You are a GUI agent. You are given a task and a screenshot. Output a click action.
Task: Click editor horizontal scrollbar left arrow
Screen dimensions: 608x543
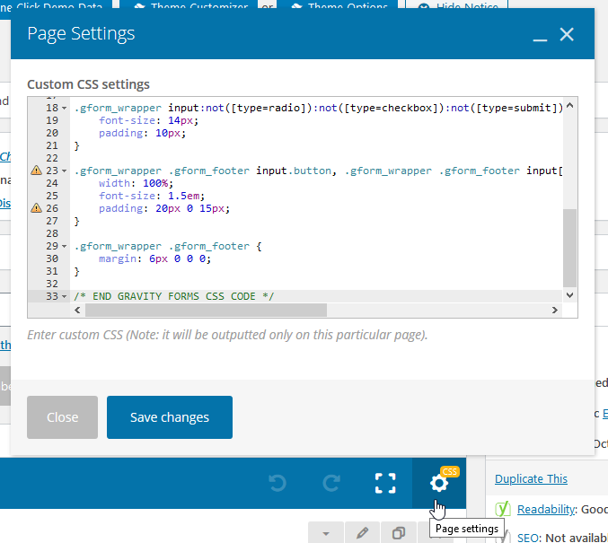pos(77,310)
